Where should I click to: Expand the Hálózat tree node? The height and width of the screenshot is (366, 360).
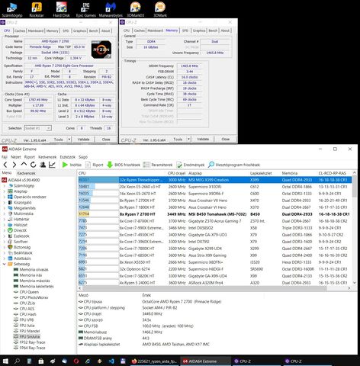4,225
